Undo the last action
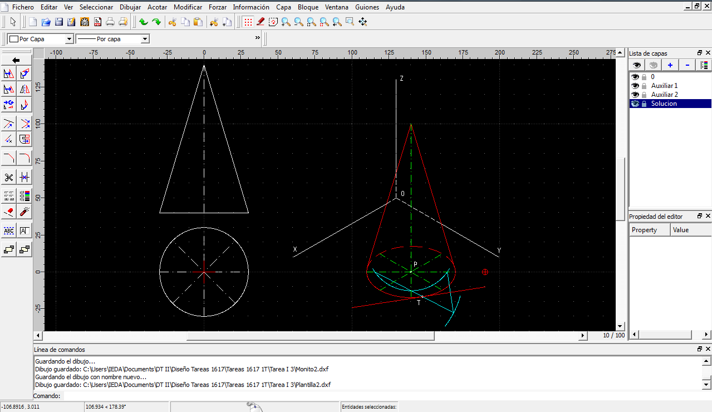Image resolution: width=712 pixels, height=412 pixels. tap(144, 22)
